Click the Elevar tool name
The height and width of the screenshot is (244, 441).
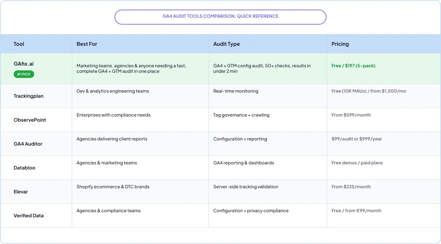21,192
